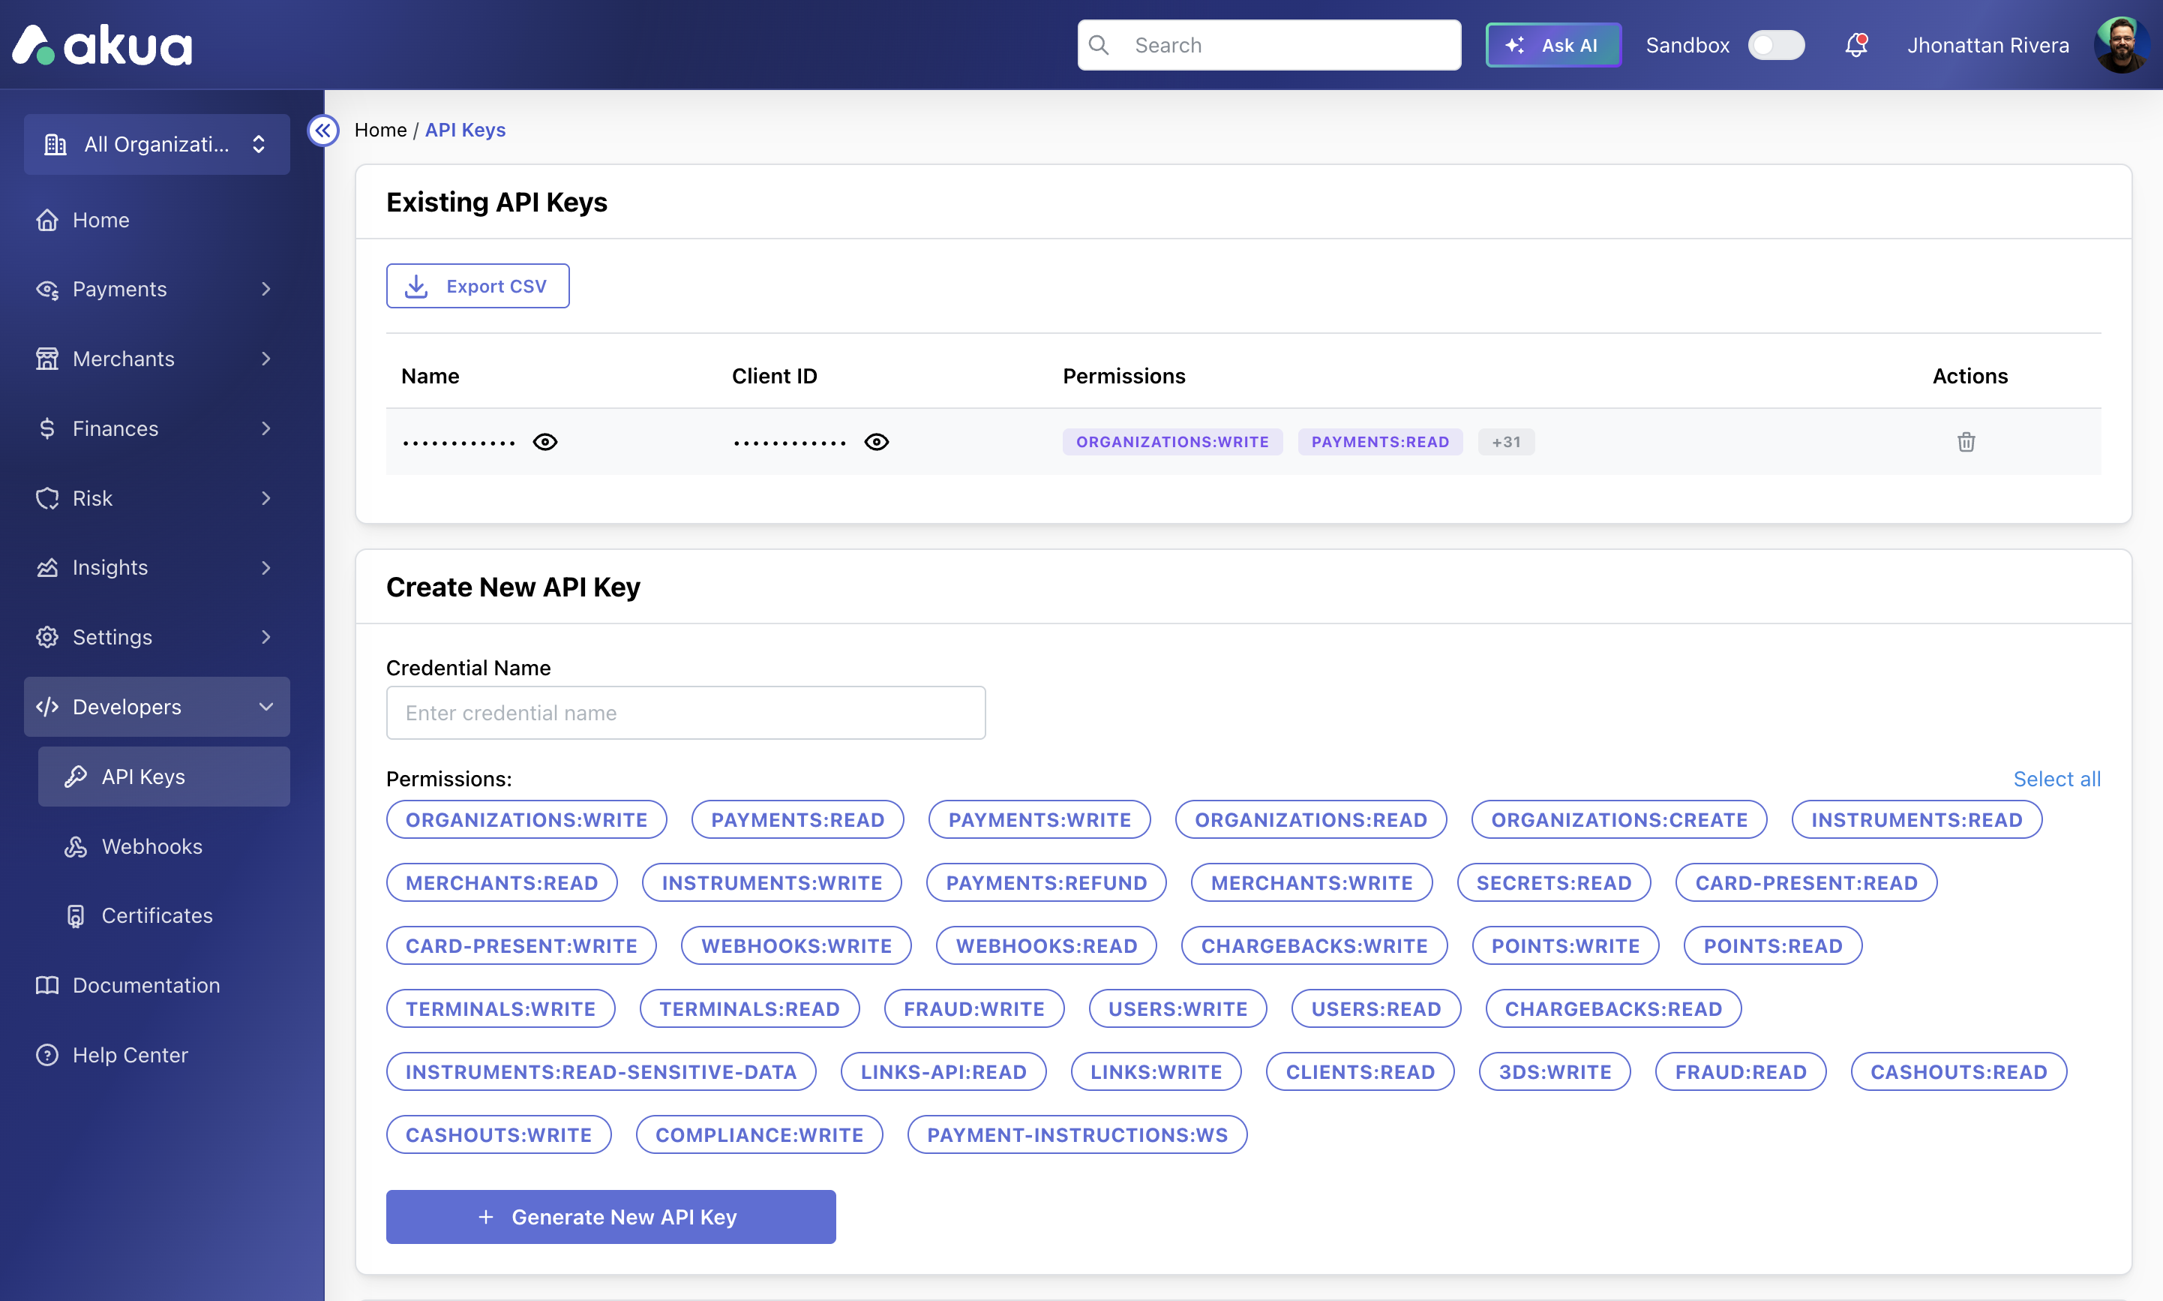Collapse the Developers section
Screen dimensions: 2163x1301
pos(157,707)
